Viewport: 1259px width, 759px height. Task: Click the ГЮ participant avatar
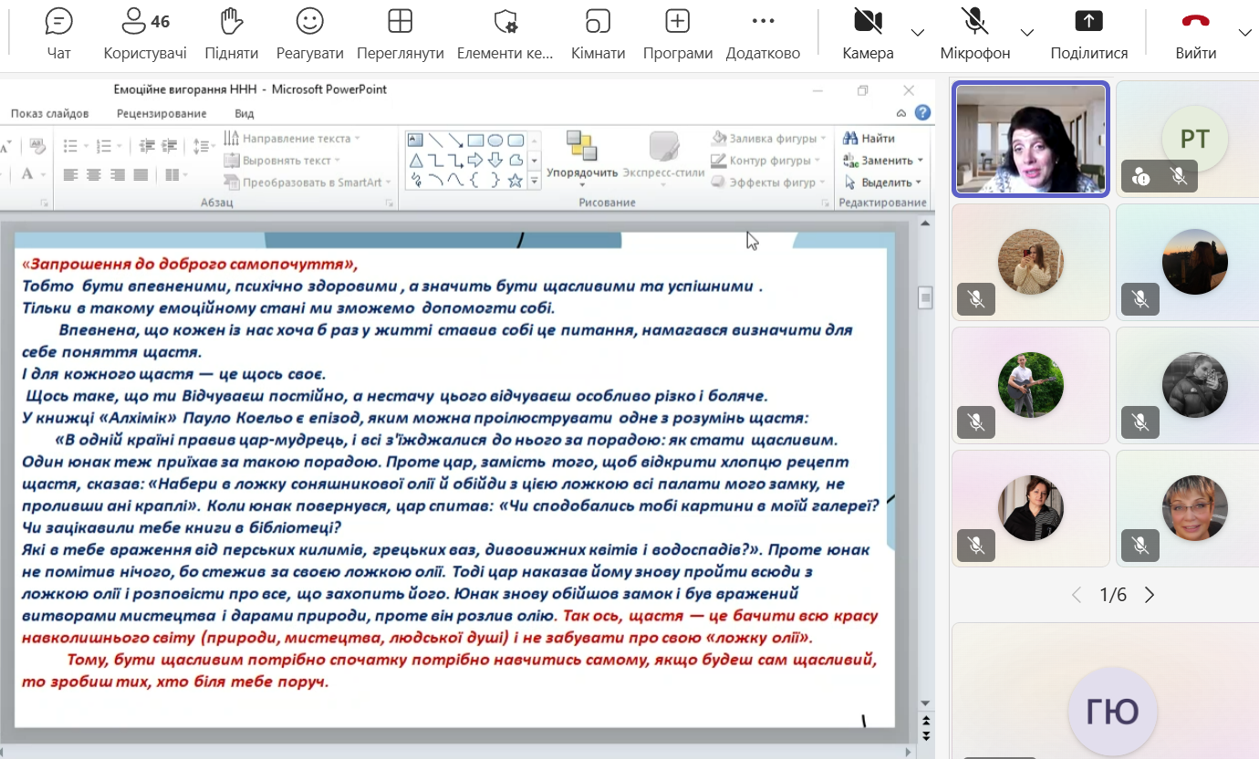pos(1112,711)
